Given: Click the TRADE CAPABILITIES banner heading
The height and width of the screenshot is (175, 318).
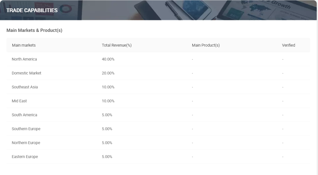Looking at the screenshot, I should [32, 10].
